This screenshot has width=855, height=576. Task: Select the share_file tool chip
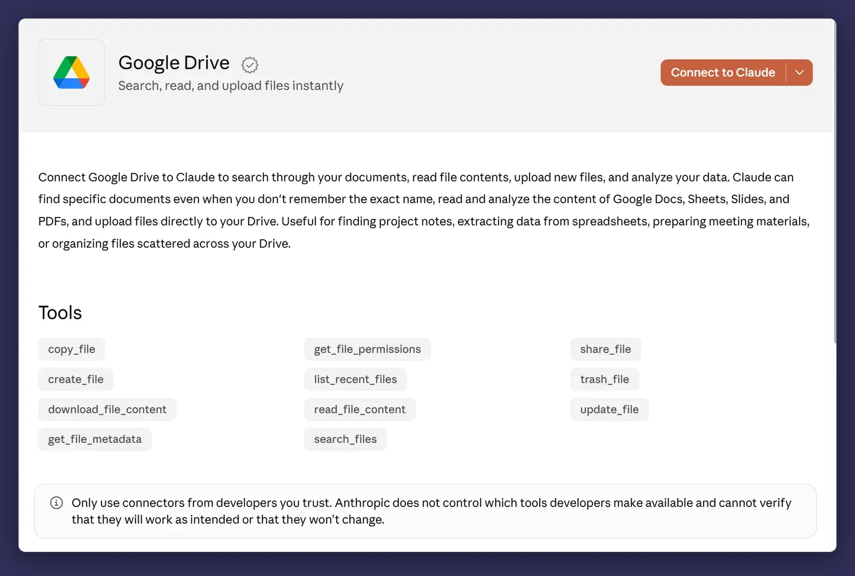605,349
